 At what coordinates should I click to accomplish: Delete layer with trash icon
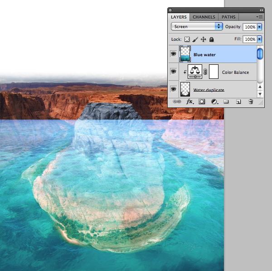coord(251,102)
